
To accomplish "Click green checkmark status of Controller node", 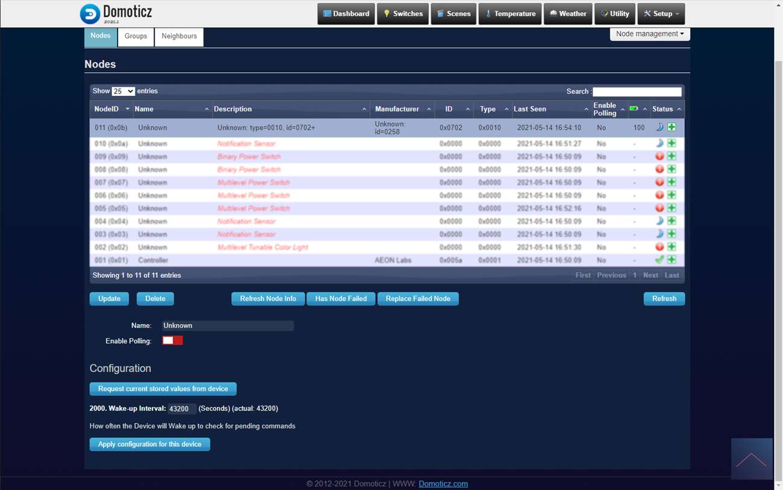I will pos(660,260).
